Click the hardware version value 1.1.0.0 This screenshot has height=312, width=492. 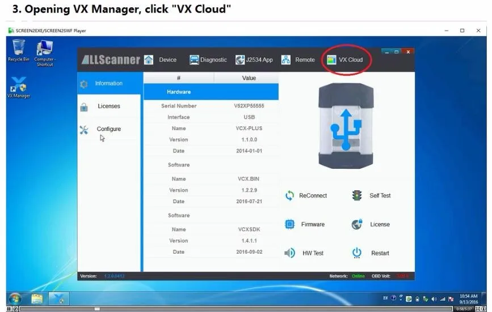click(249, 140)
